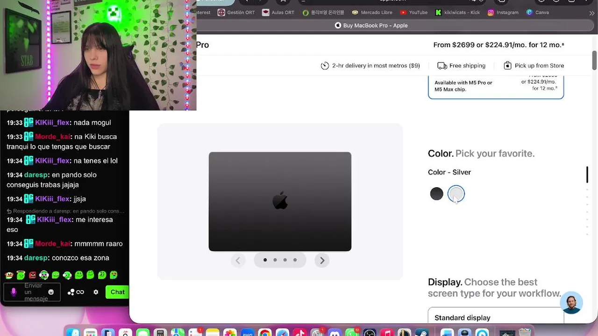This screenshot has height=336, width=598.
Task: Open the Korean 올리브영 bookmark
Action: tap(323, 13)
